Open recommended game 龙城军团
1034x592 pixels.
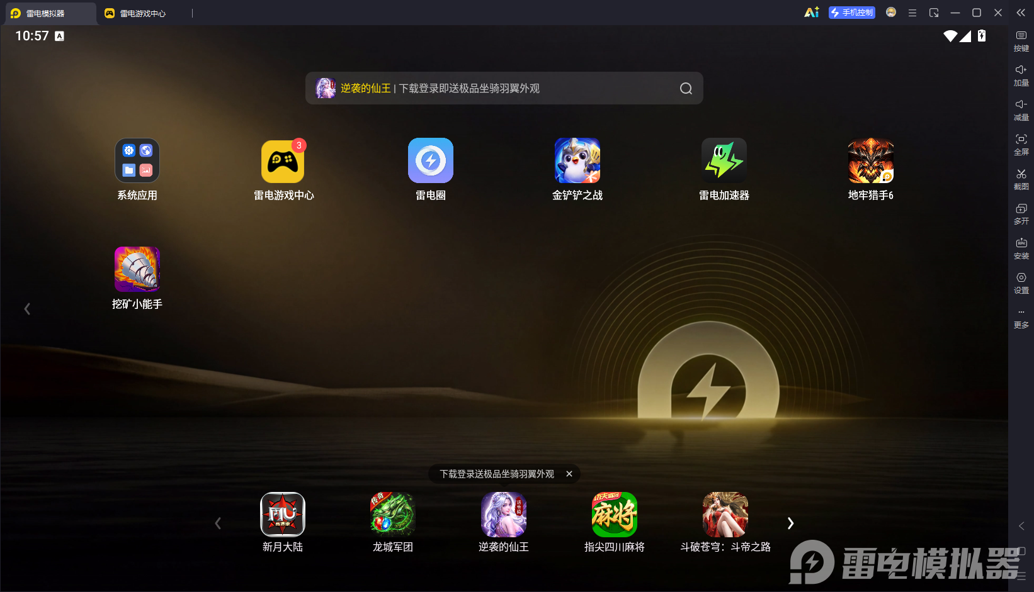tap(393, 515)
